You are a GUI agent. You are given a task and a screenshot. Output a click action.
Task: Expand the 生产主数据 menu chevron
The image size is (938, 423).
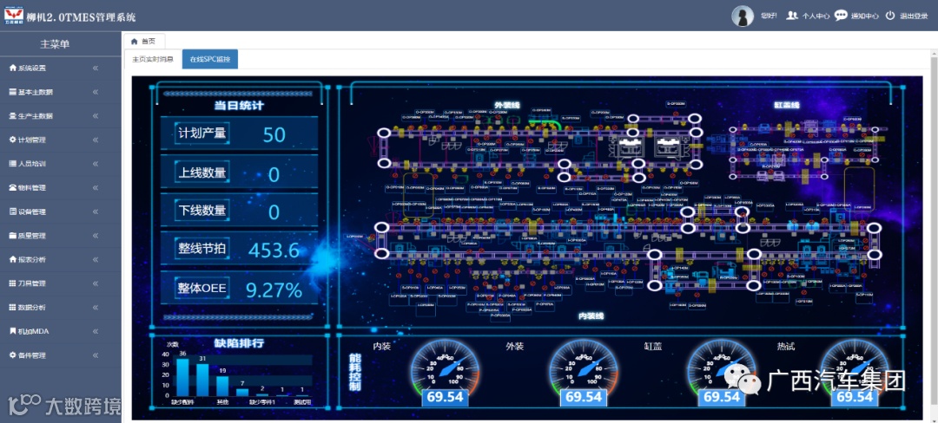coord(96,116)
